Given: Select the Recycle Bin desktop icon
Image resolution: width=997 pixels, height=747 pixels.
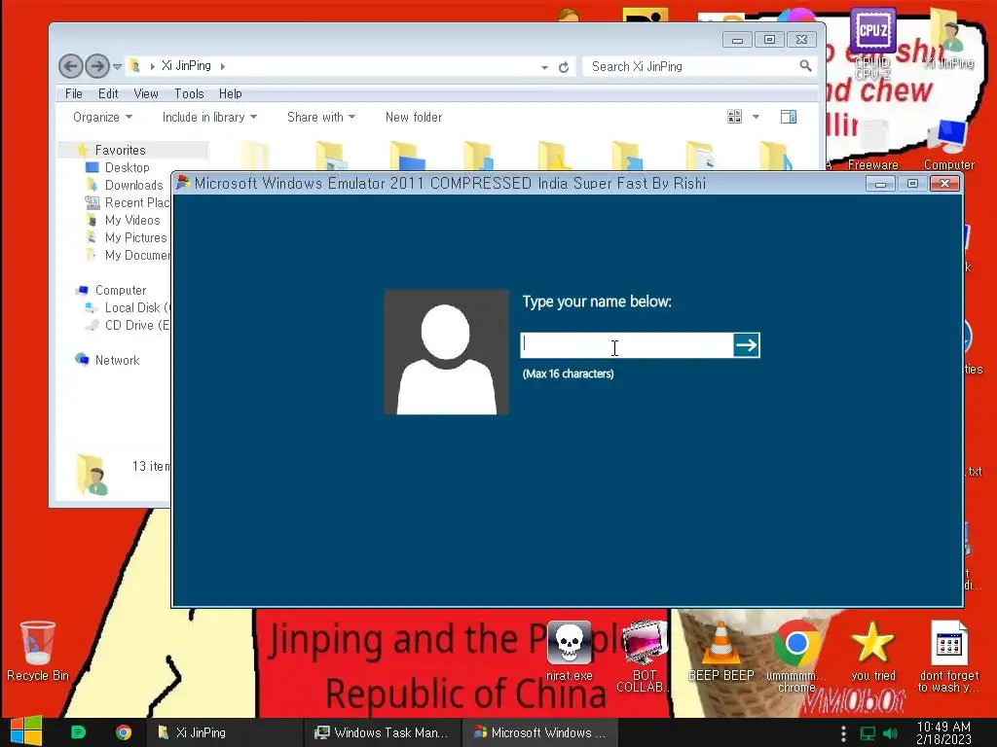Looking at the screenshot, I should point(38,651).
